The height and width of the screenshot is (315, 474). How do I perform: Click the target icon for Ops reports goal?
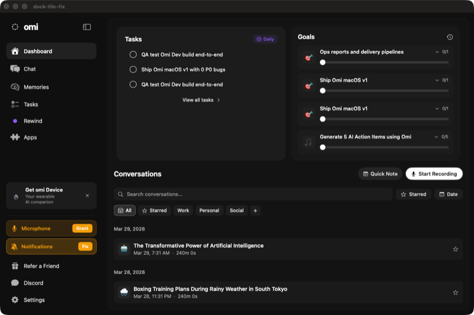tap(309, 57)
